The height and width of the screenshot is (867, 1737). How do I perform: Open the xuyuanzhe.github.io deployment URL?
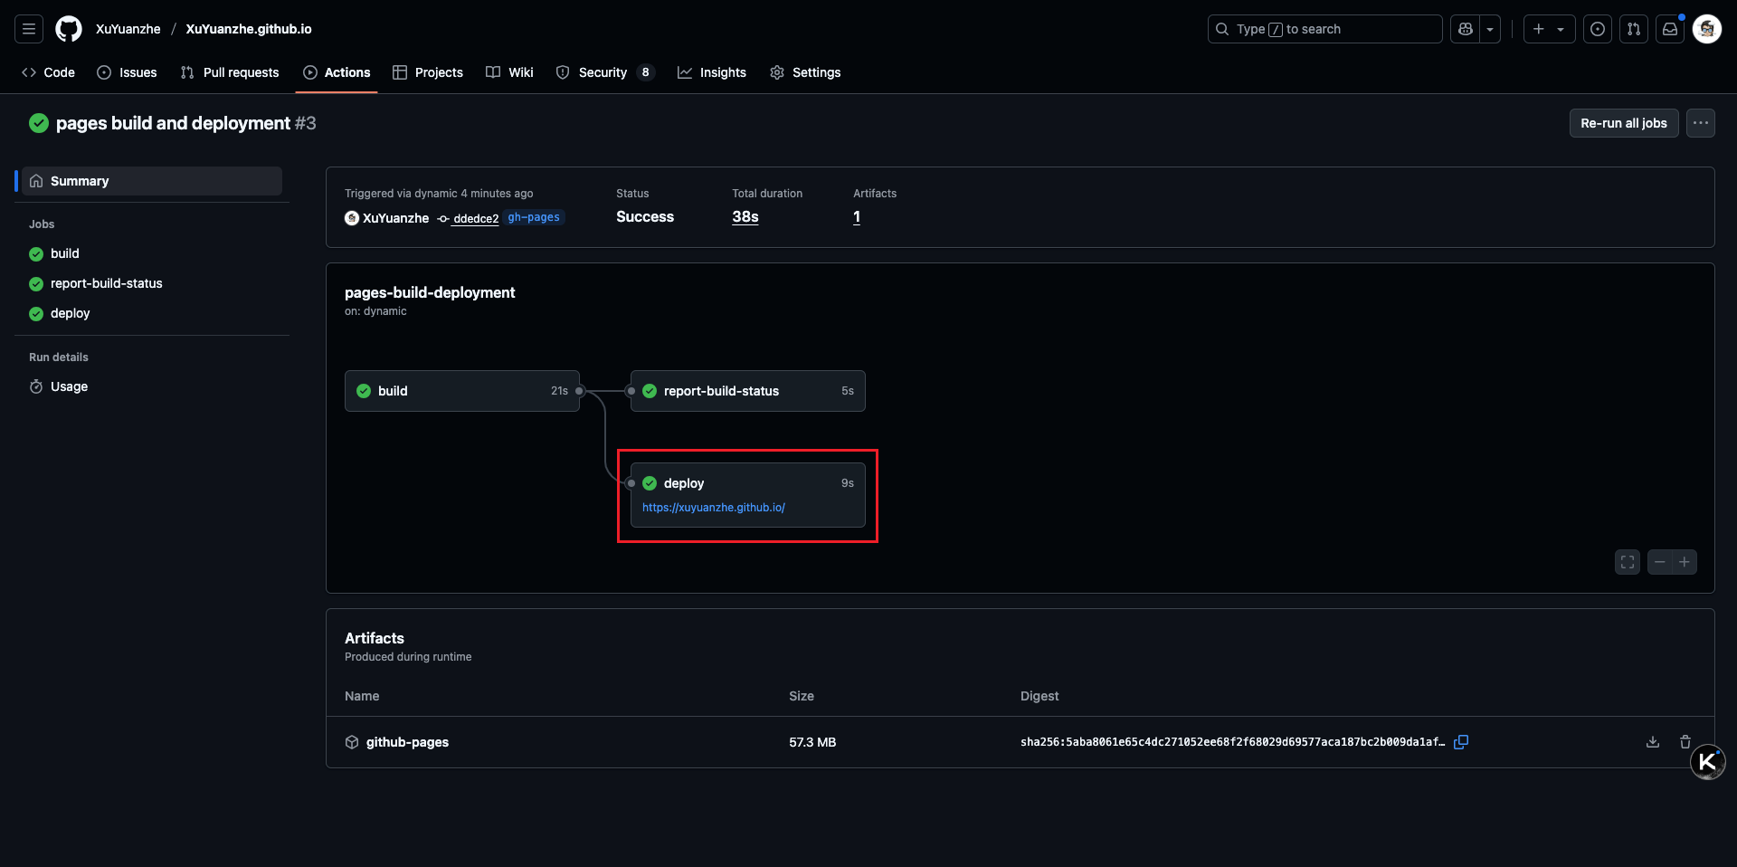pyautogui.click(x=714, y=508)
